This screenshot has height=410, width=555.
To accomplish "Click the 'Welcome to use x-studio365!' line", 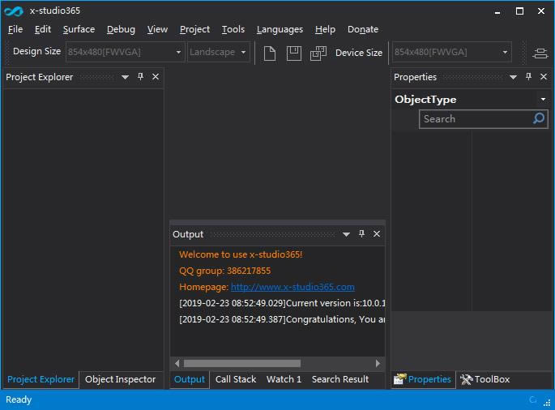I will (x=241, y=254).
